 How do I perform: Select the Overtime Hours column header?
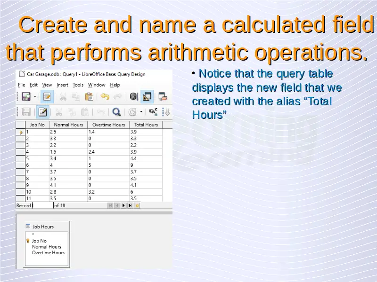pyautogui.click(x=109, y=125)
